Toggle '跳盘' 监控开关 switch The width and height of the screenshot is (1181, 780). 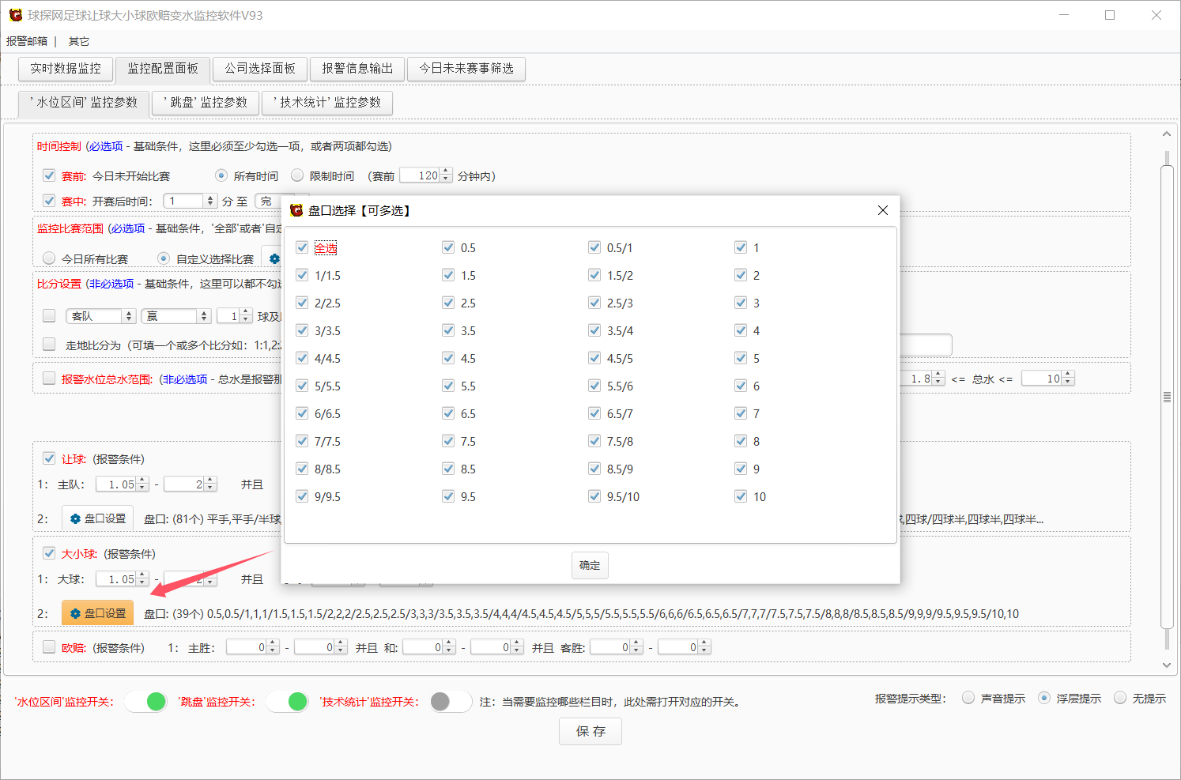point(288,701)
